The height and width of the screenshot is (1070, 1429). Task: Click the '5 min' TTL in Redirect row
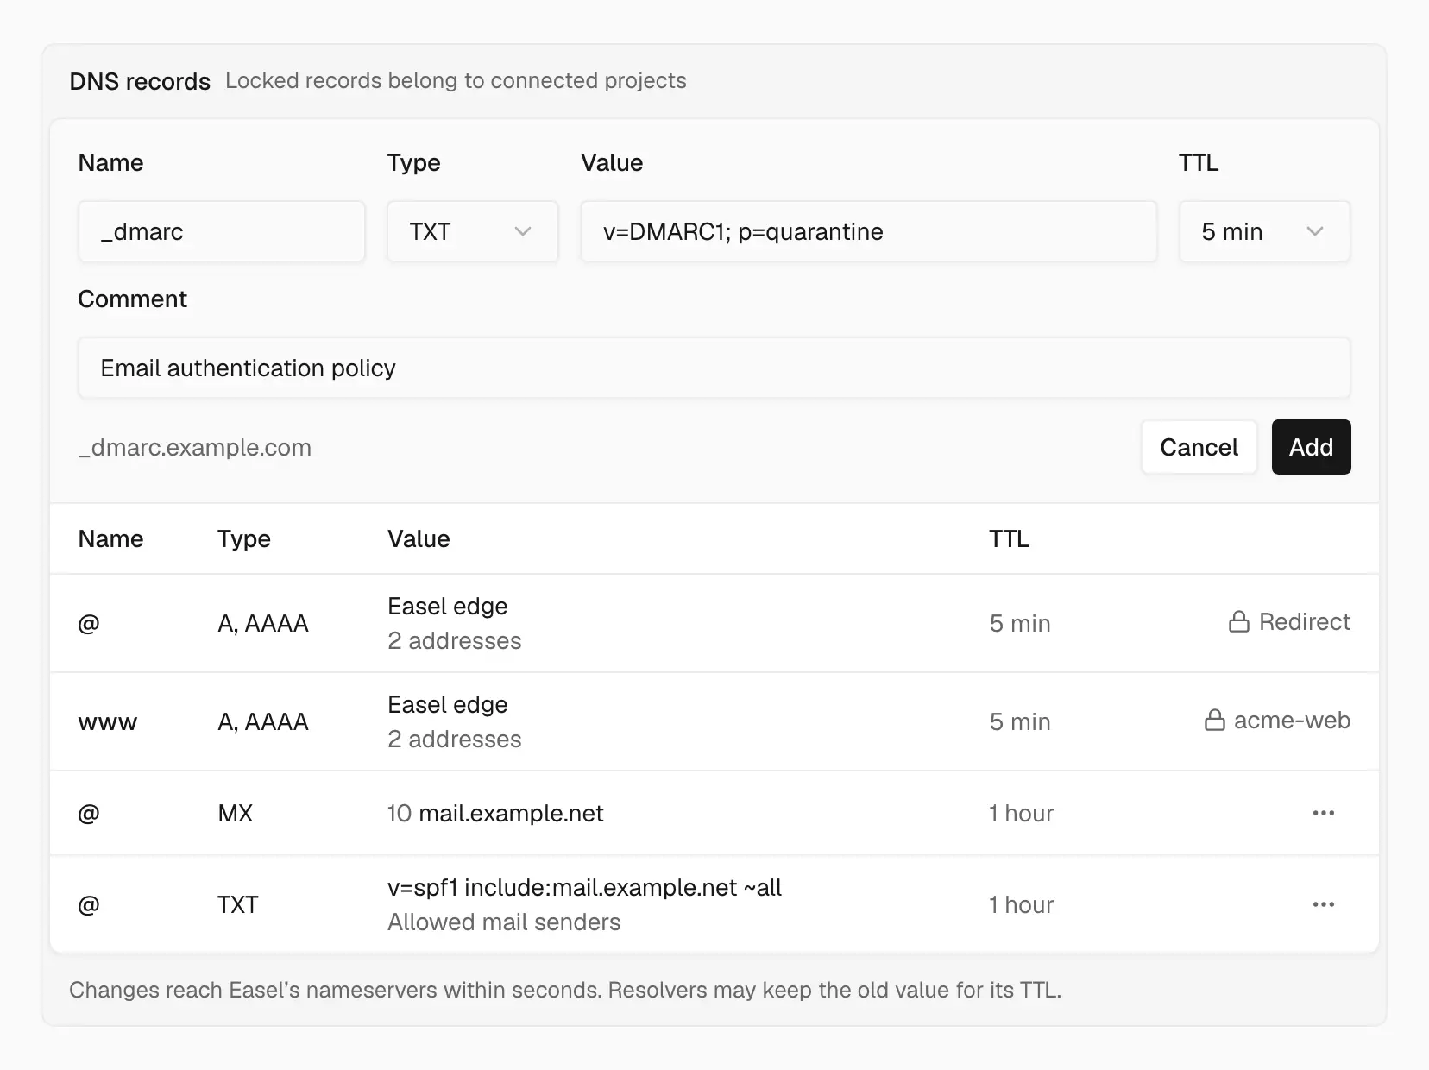tap(1020, 624)
